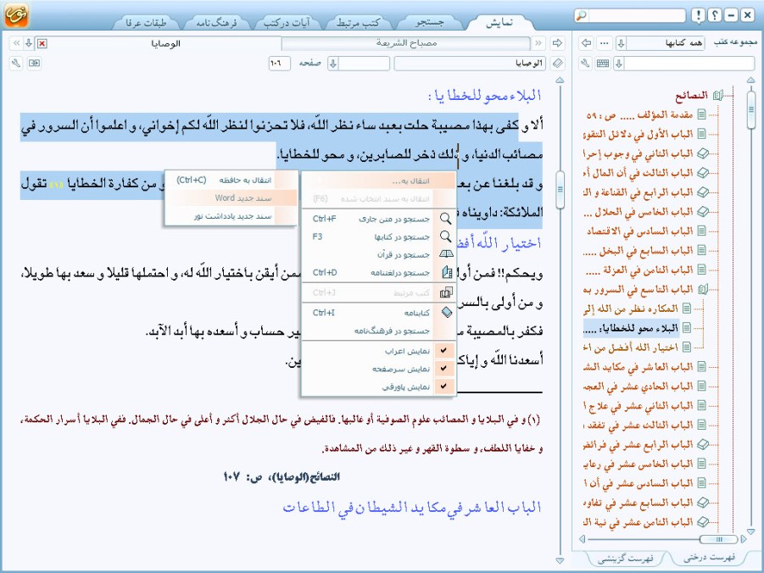Viewport: 764px width, 573px height.
Task: Open the on-screen keyboard icon
Action: tap(603, 63)
